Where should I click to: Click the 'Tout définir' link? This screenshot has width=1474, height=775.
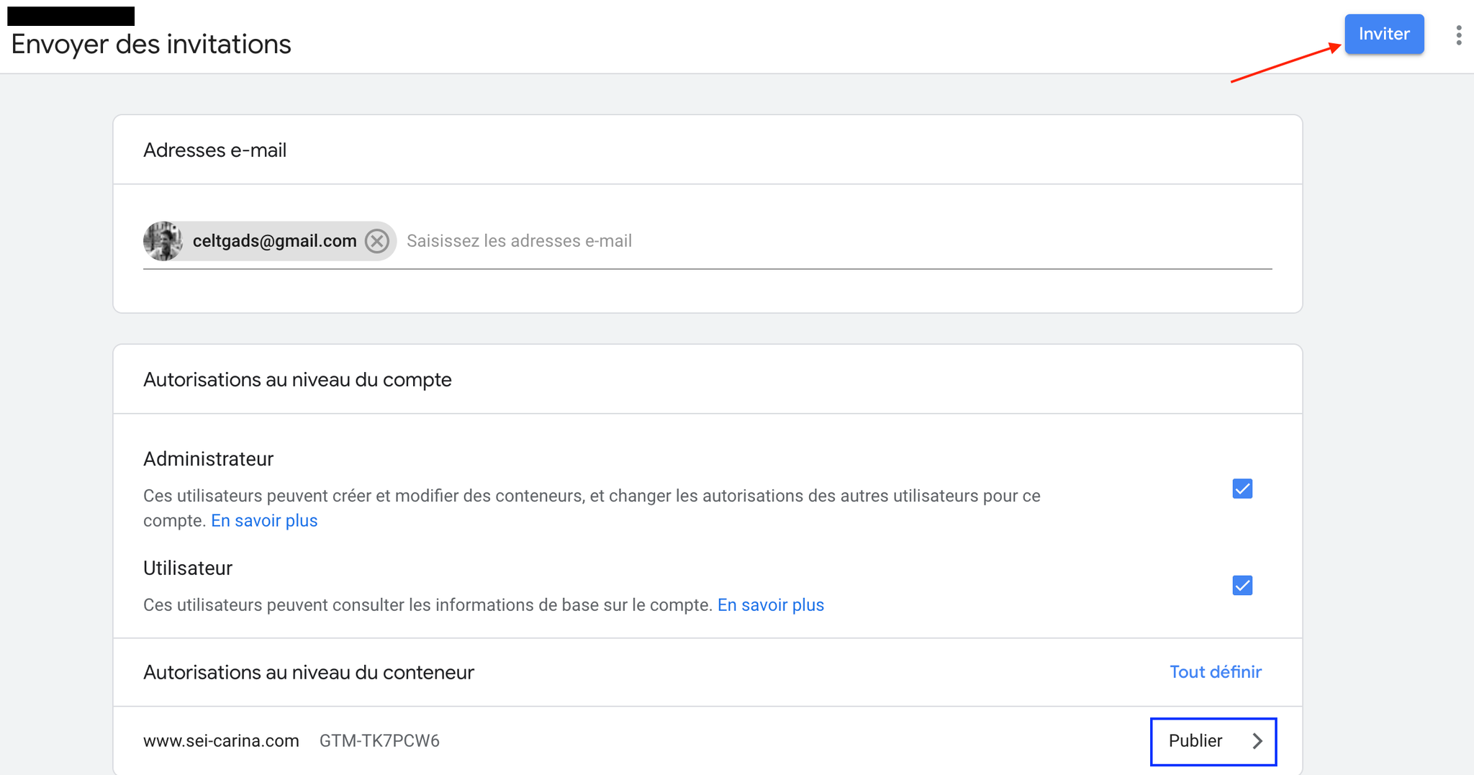pos(1215,672)
